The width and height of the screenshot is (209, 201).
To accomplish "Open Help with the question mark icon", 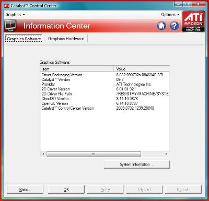I will click(x=174, y=26).
